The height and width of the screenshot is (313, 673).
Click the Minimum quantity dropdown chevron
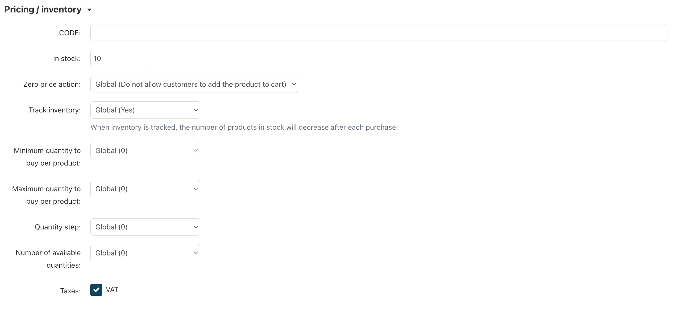click(x=196, y=151)
